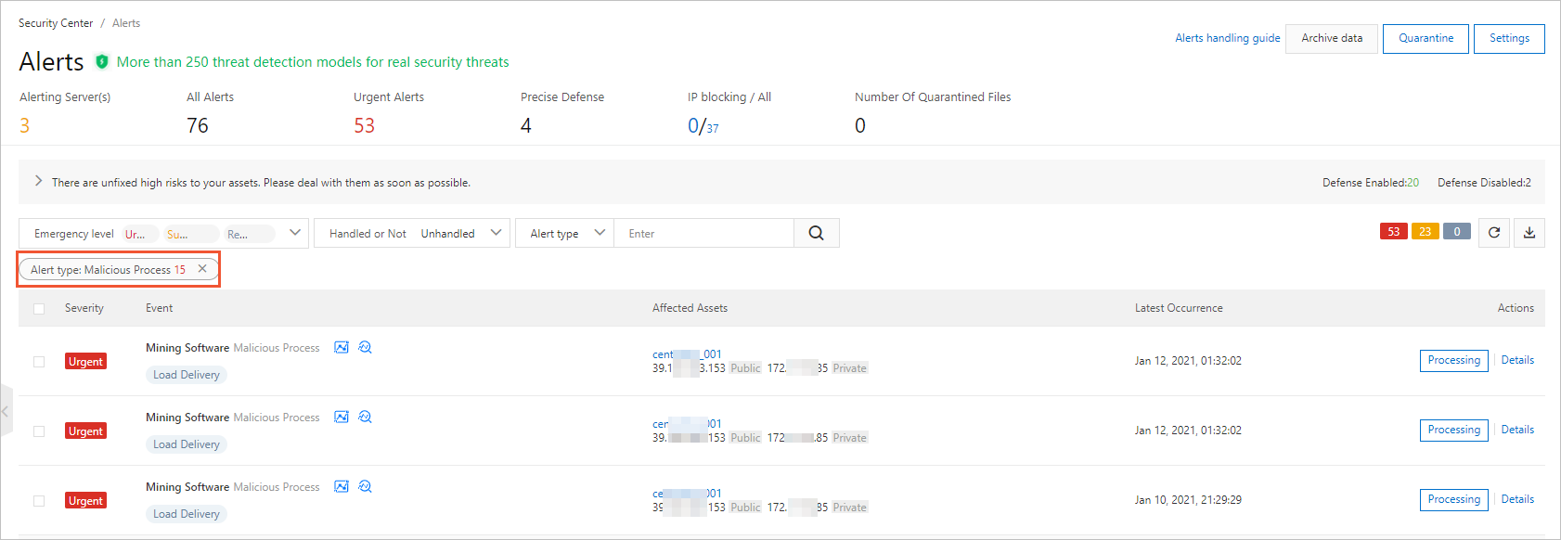1561x540 pixels.
Task: Click the Alerting Servers count 3
Action: pos(25,125)
